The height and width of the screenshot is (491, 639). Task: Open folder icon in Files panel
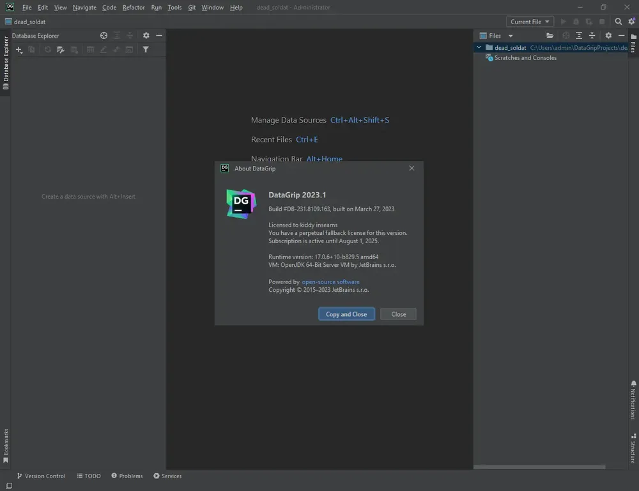point(550,35)
